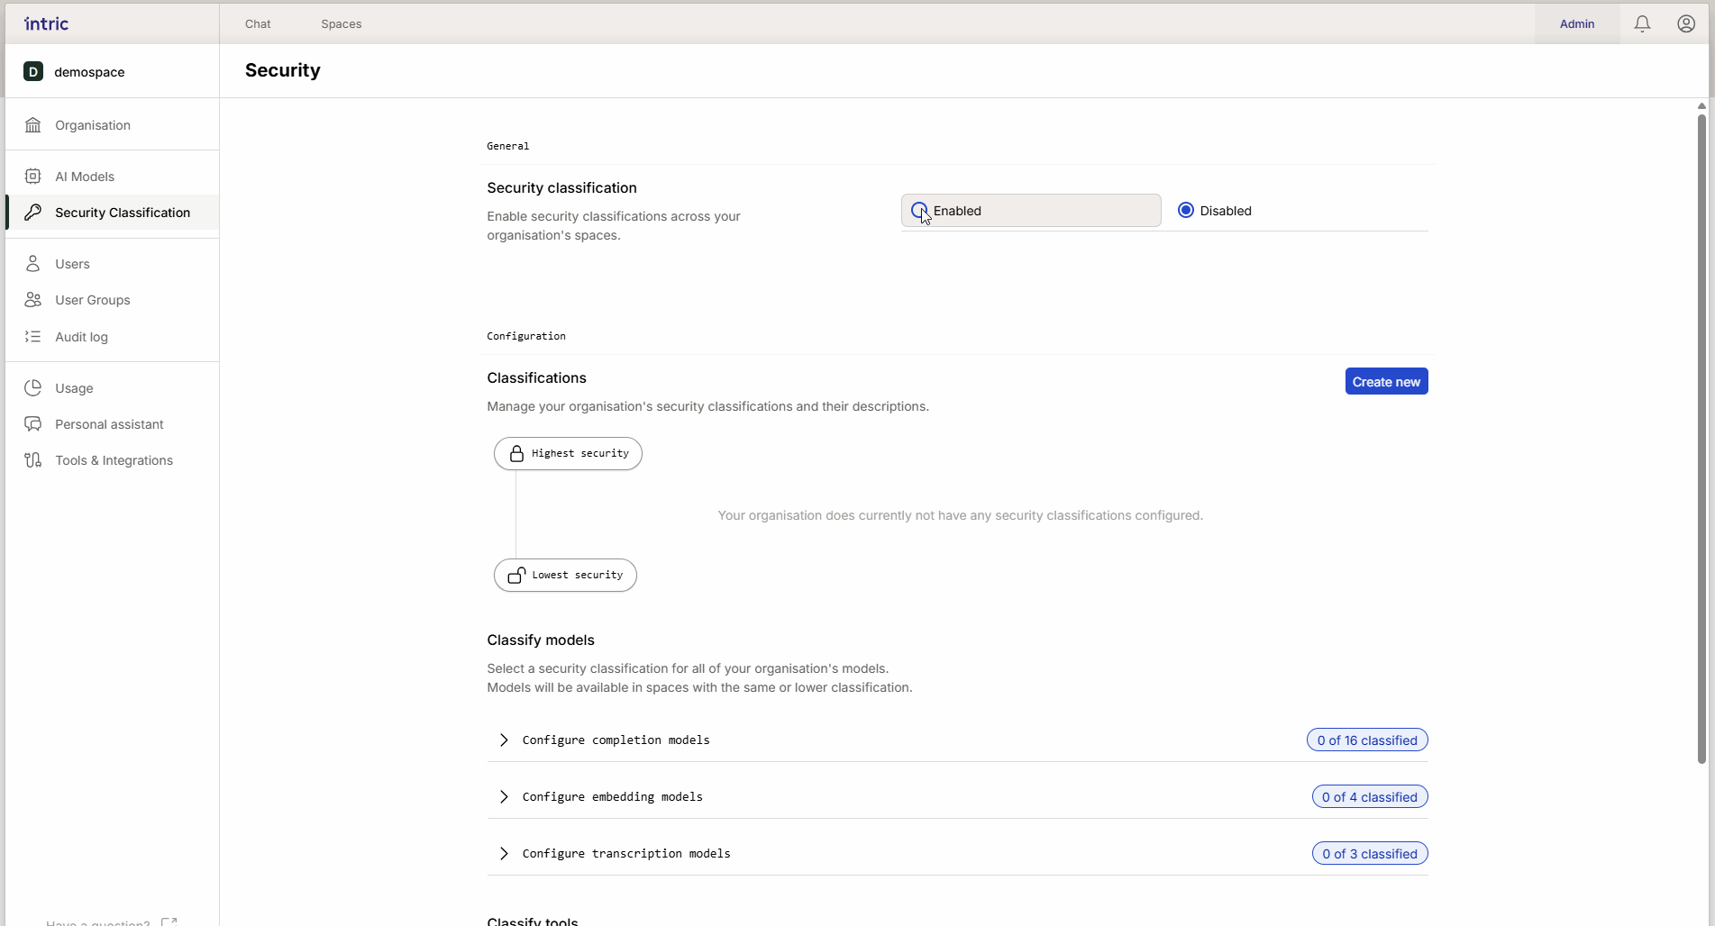Click the Organisation building icon
The image size is (1715, 926).
pos(33,125)
